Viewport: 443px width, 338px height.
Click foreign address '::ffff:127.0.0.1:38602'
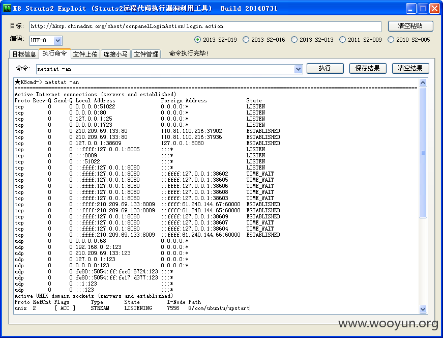[195, 174]
